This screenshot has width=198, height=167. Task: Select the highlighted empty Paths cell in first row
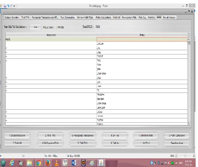(142, 39)
